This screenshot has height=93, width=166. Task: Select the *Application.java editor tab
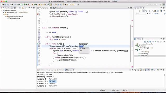pyautogui.click(x=44, y=8)
